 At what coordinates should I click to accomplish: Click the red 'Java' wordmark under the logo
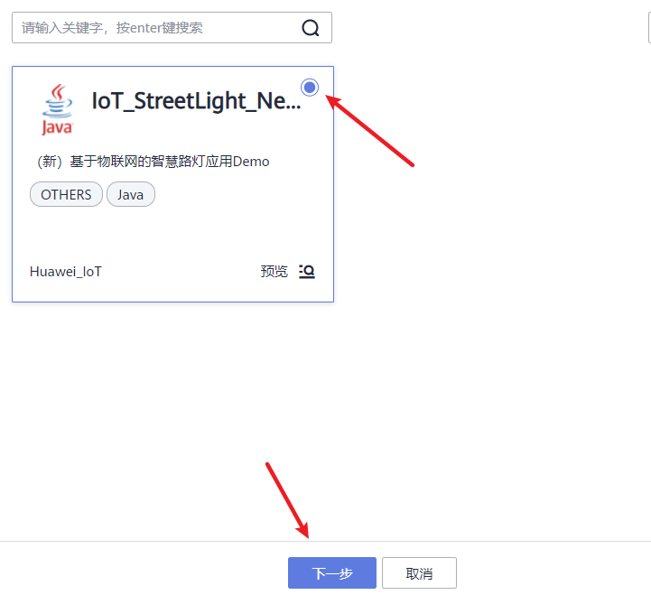[x=57, y=127]
